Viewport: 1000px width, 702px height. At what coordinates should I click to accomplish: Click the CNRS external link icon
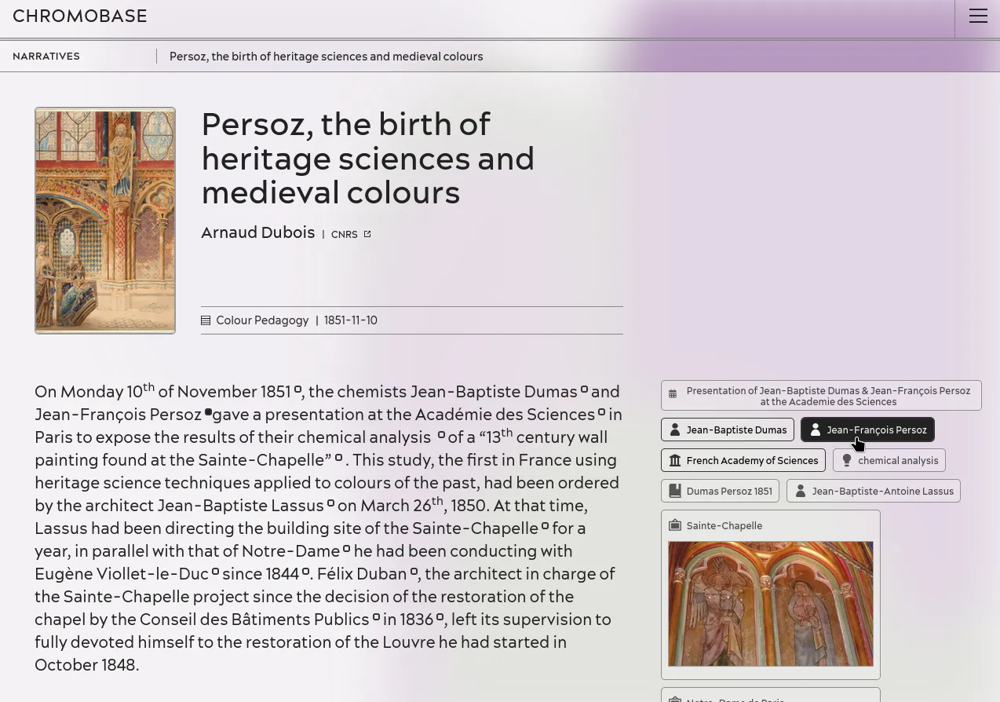(x=367, y=234)
